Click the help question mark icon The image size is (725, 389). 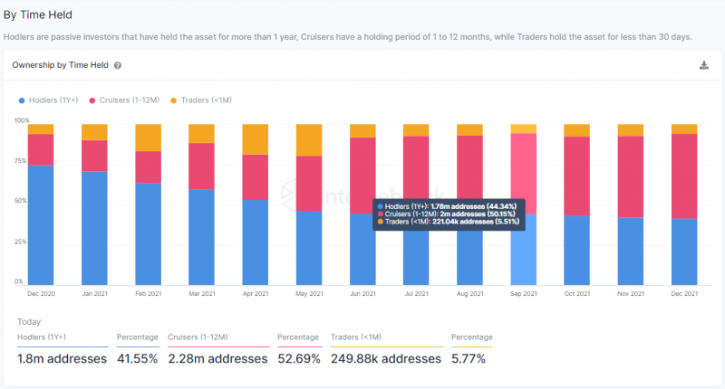tap(118, 65)
